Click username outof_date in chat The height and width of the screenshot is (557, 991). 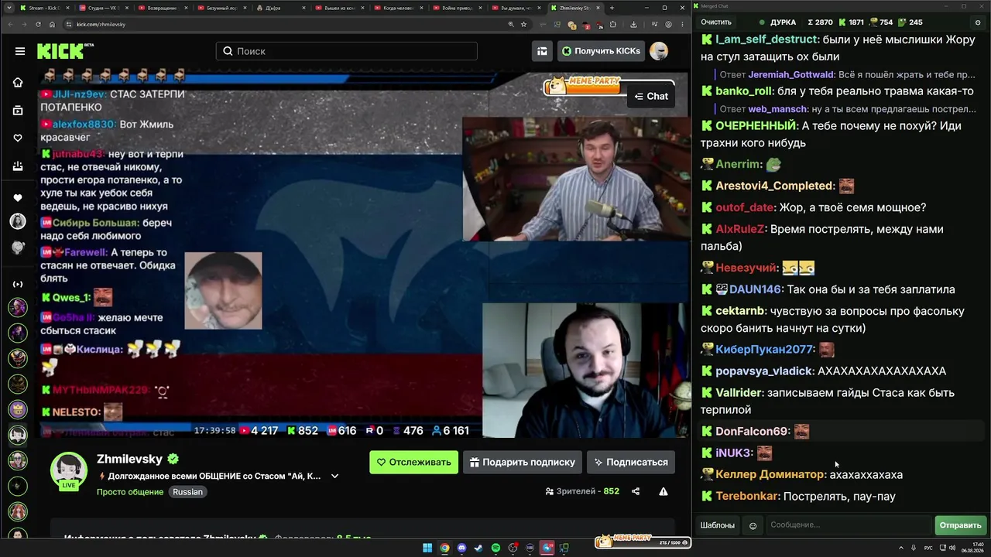tap(745, 207)
